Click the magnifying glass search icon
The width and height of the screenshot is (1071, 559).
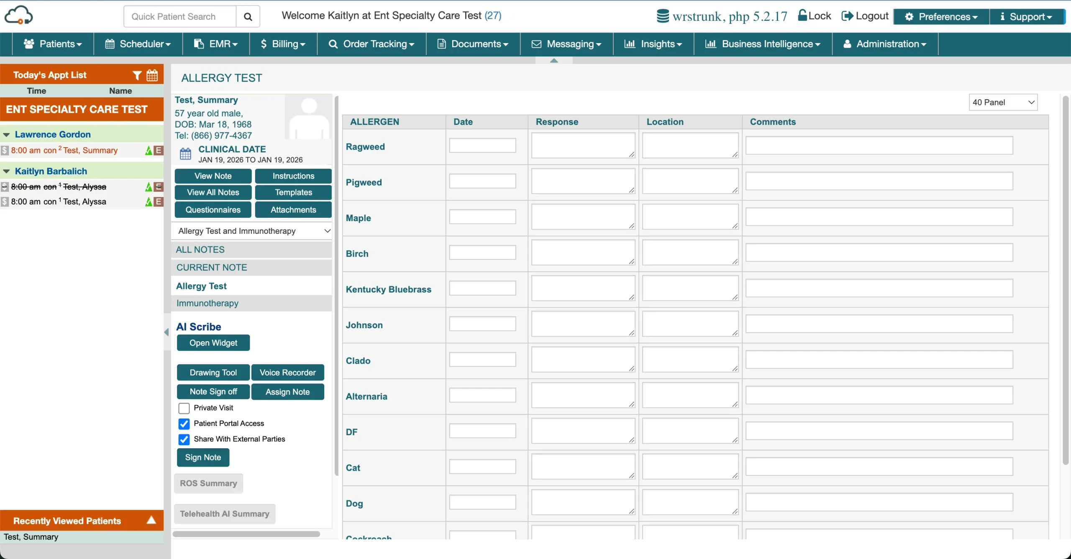tap(248, 16)
